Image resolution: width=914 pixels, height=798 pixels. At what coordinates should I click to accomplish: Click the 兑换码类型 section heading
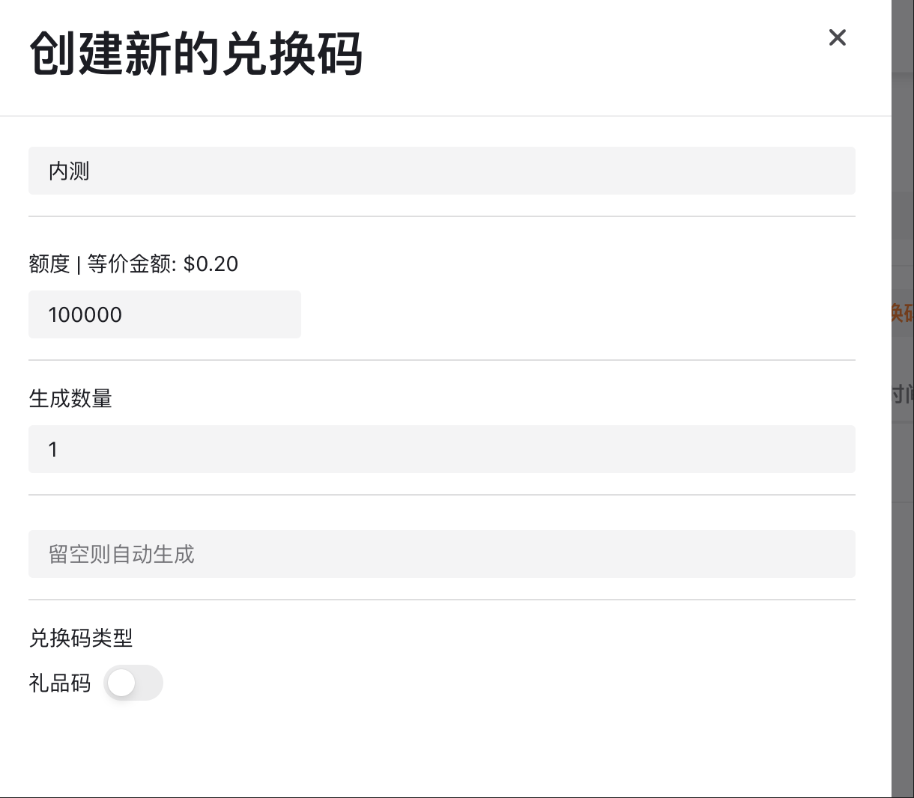coord(81,638)
